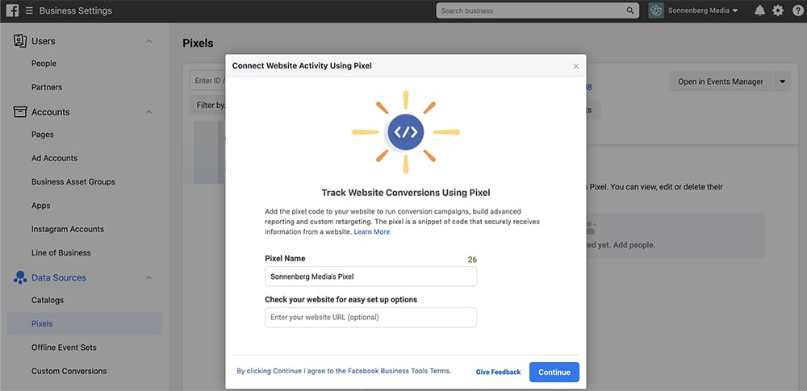This screenshot has width=807, height=391.
Task: Click the Sonnenberg Media account avatar icon
Action: point(656,11)
